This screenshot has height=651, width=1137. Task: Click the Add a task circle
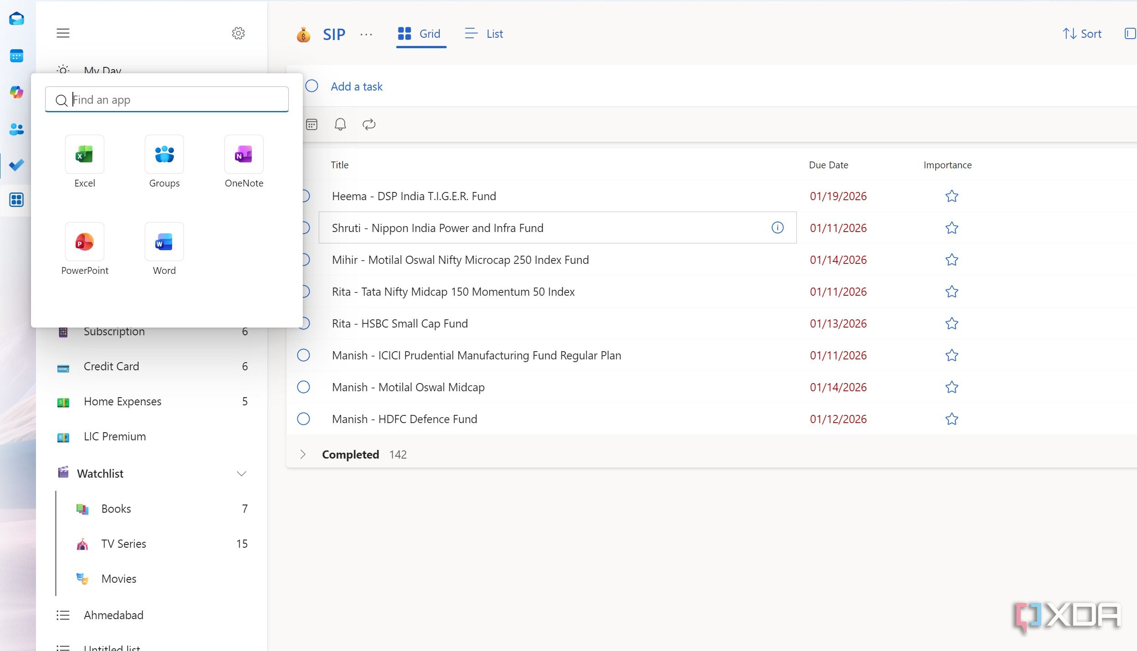click(312, 86)
